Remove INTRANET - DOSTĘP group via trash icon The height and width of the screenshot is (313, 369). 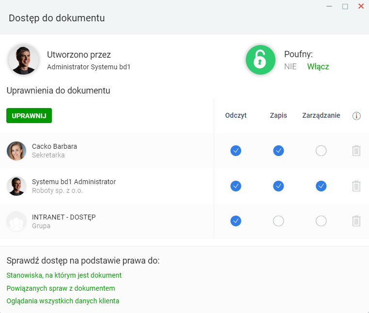(356, 221)
